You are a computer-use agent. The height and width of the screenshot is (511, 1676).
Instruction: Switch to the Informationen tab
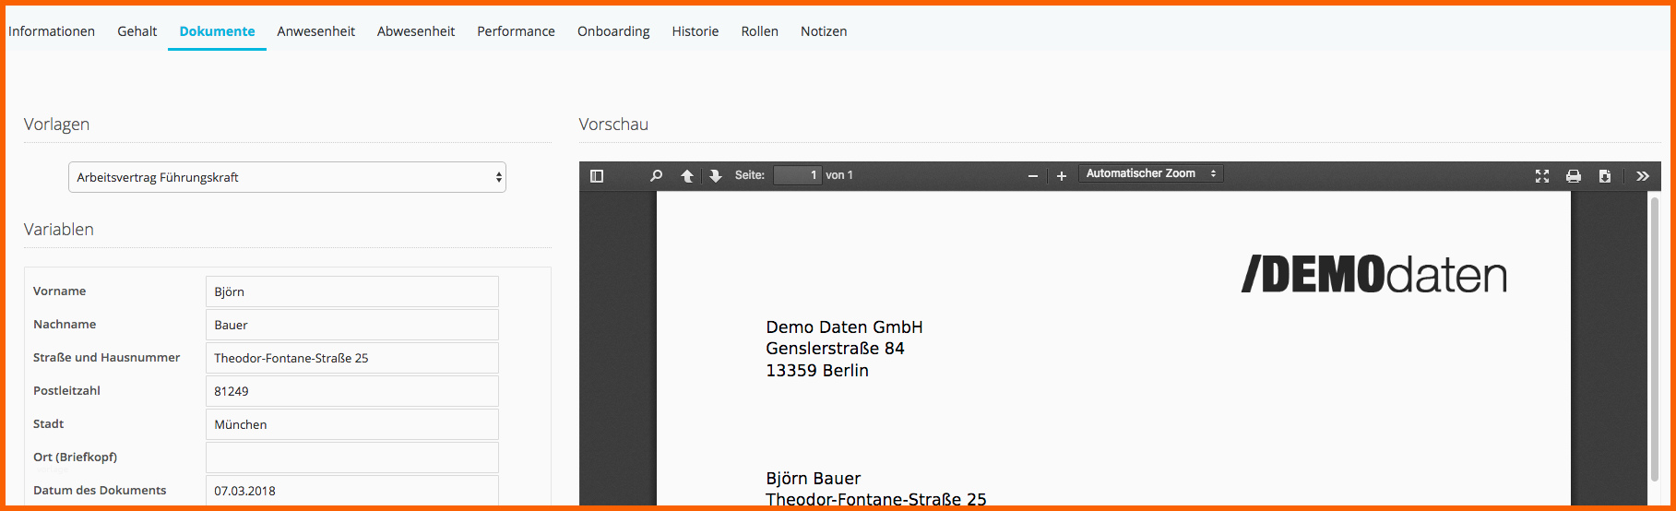(x=52, y=31)
